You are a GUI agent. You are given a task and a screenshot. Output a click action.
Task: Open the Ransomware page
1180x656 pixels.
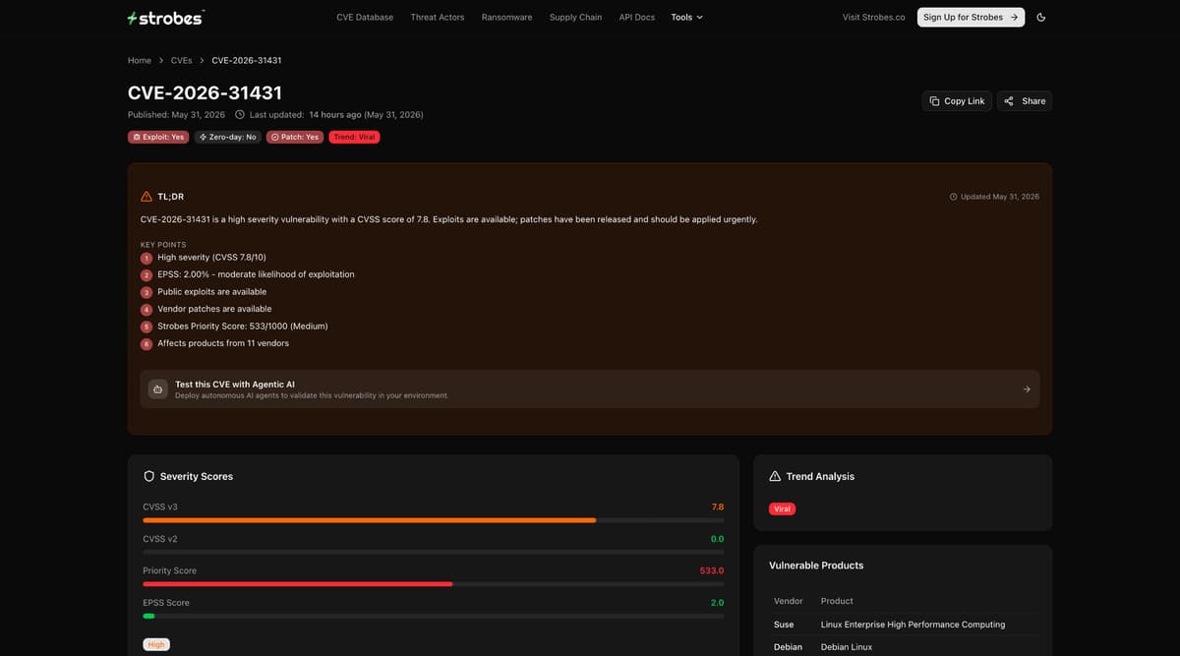506,17
